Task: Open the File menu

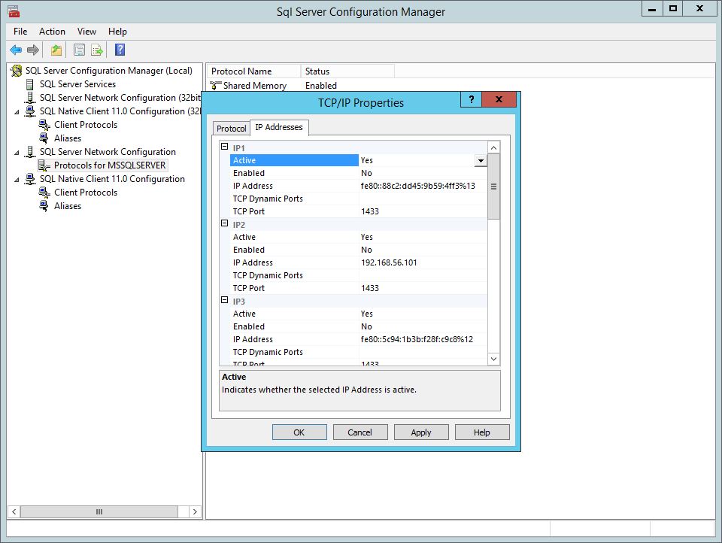Action: point(20,32)
